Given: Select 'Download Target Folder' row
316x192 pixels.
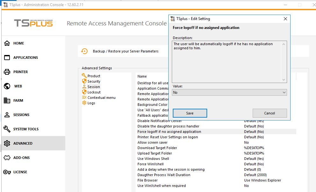Looking at the screenshot, I should pos(217,148).
